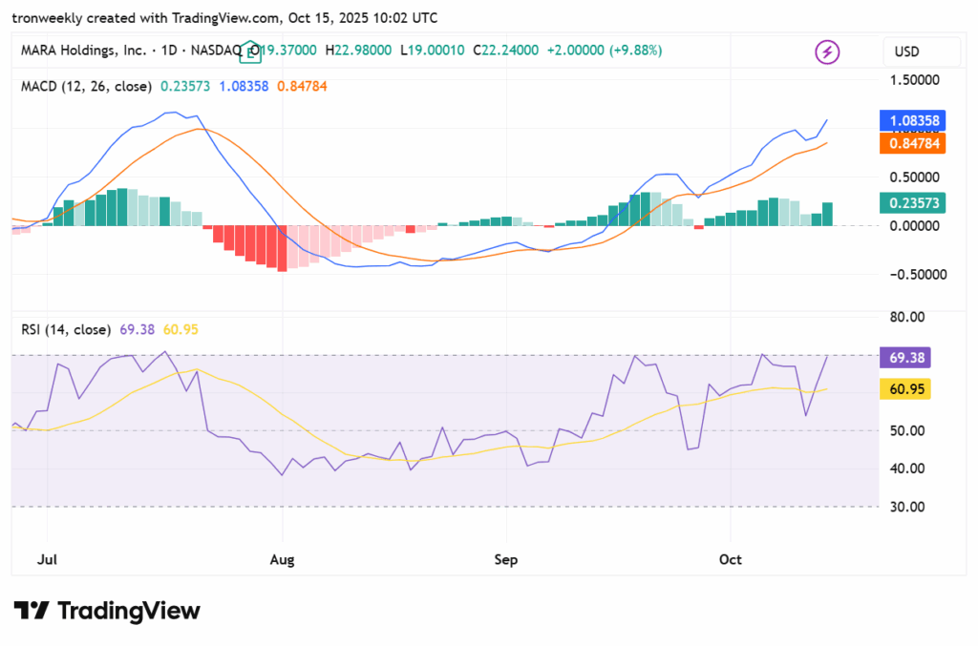Click the TradingView logo at bottom
Screen dimensions: 978x646
(107, 611)
